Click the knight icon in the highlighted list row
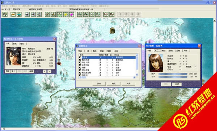Viewport: 217px width, 131px height. point(80,57)
